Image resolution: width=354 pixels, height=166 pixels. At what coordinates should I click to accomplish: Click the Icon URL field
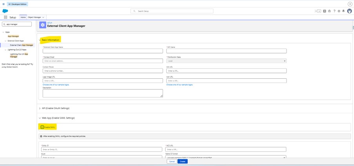point(227,81)
